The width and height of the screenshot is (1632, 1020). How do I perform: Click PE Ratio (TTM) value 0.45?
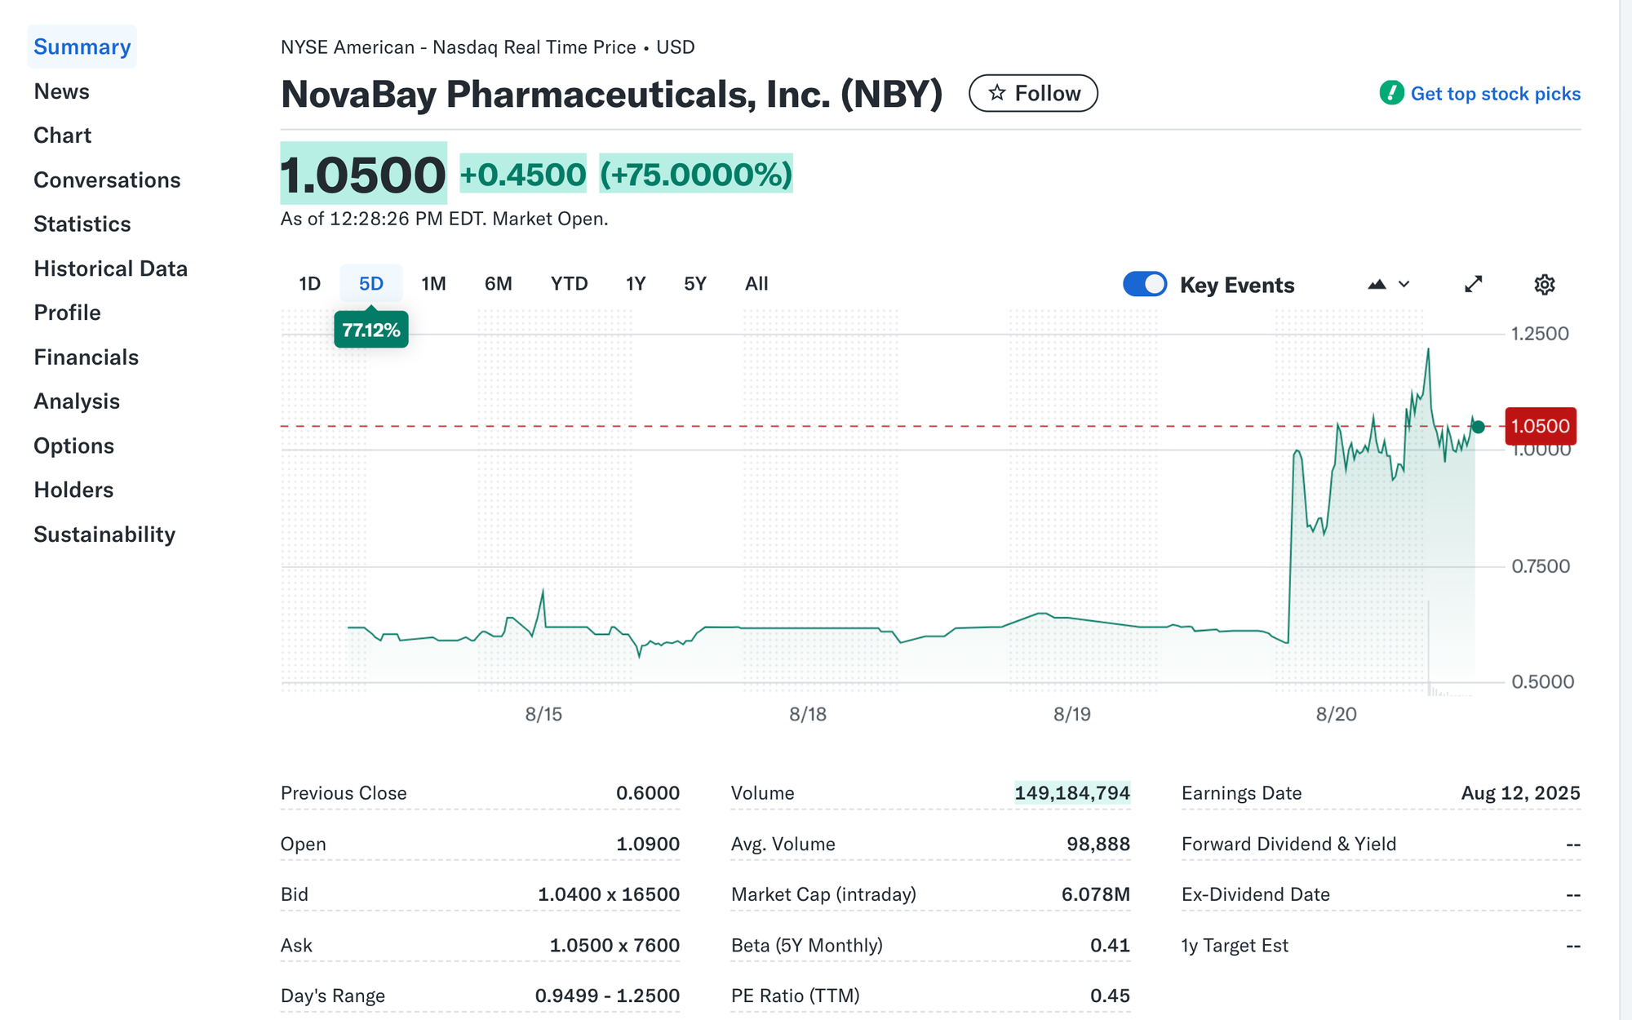[1110, 996]
